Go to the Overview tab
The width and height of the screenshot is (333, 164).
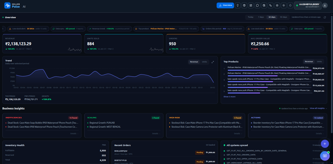pyautogui.click(x=225, y=5)
